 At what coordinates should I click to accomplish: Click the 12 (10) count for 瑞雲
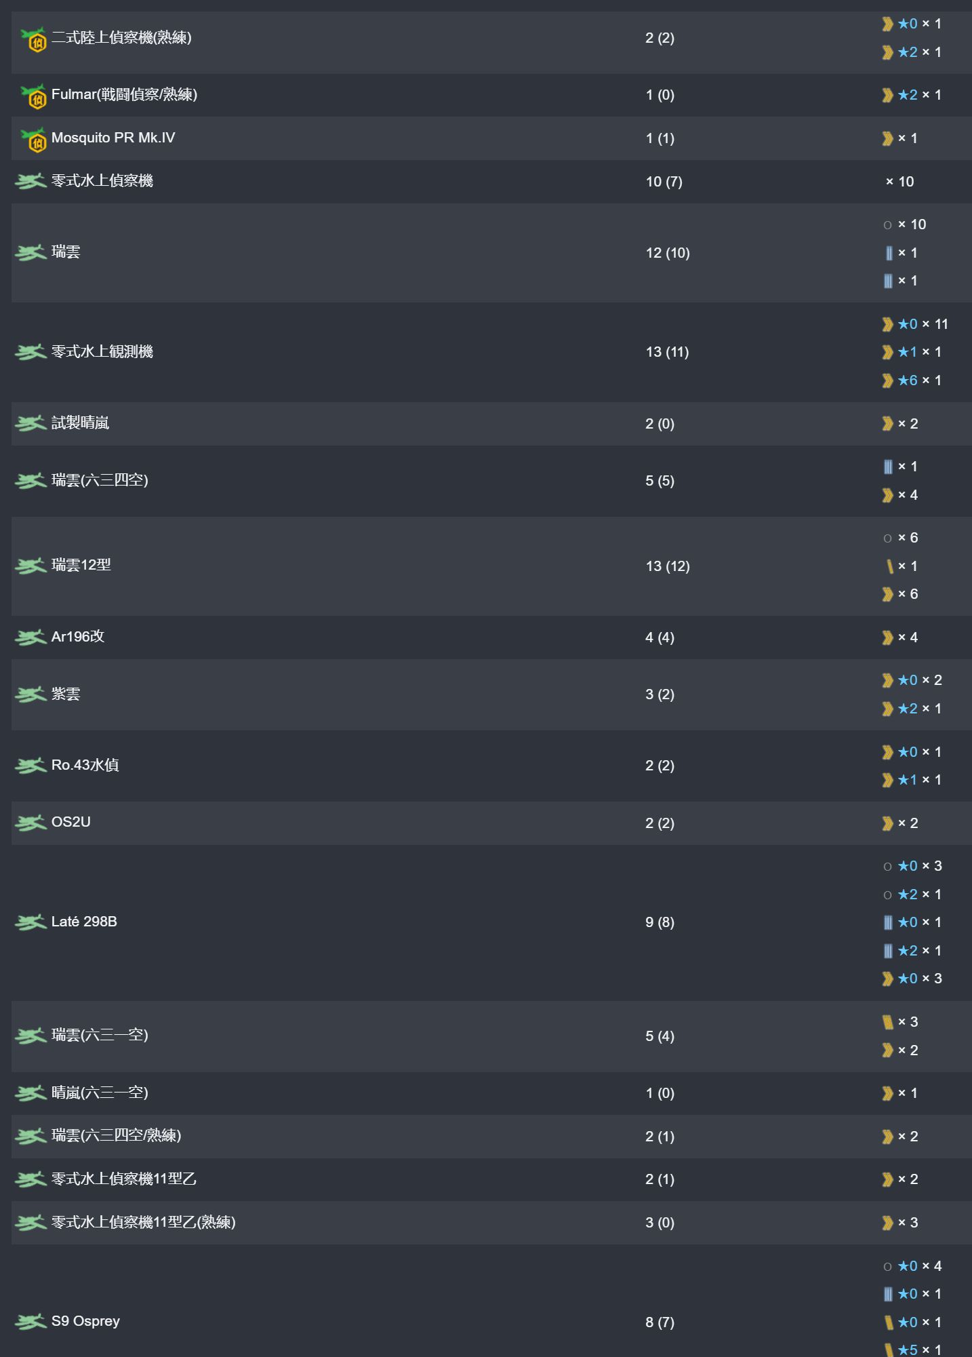coord(667,253)
